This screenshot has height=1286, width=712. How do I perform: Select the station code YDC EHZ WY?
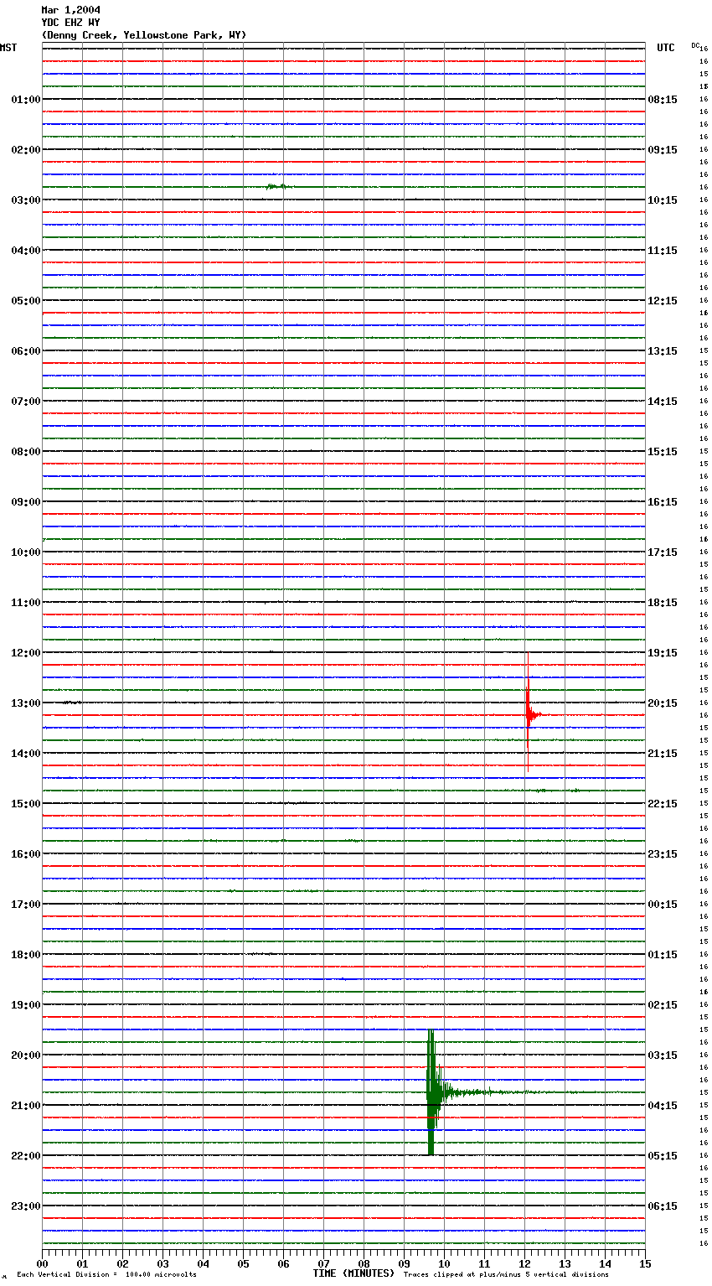[70, 23]
